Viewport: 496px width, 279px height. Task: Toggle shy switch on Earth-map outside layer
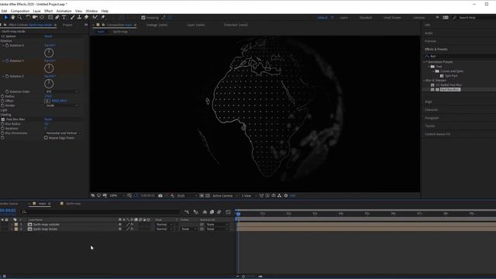tap(120, 225)
